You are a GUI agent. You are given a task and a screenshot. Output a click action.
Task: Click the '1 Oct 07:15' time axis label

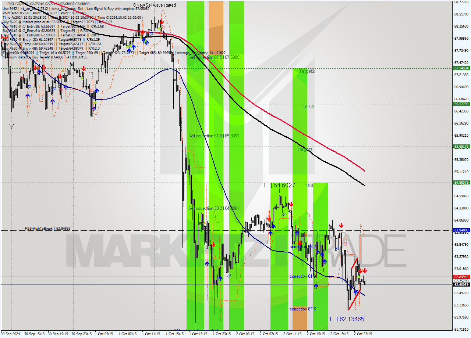point(128,334)
